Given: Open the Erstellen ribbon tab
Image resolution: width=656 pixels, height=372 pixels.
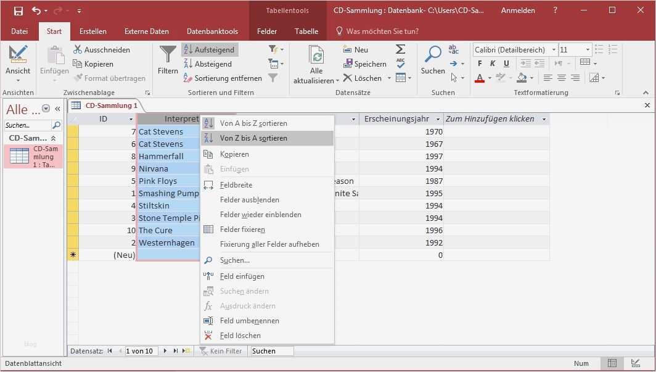Looking at the screenshot, I should (93, 31).
